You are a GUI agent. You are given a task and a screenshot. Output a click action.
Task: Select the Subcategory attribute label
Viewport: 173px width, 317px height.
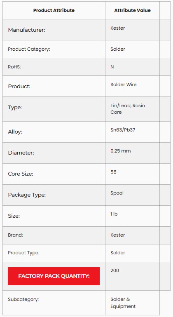click(x=23, y=299)
